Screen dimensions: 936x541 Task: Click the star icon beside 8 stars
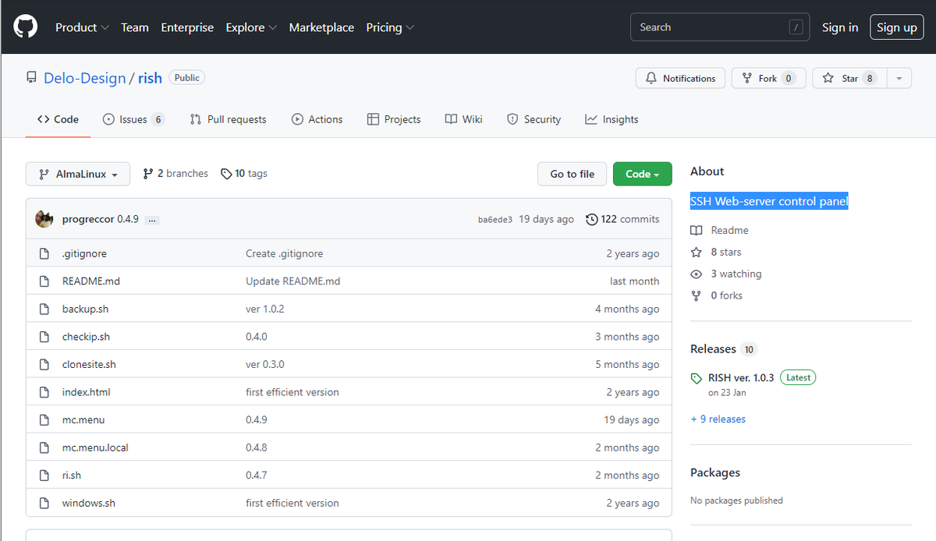pyautogui.click(x=697, y=253)
